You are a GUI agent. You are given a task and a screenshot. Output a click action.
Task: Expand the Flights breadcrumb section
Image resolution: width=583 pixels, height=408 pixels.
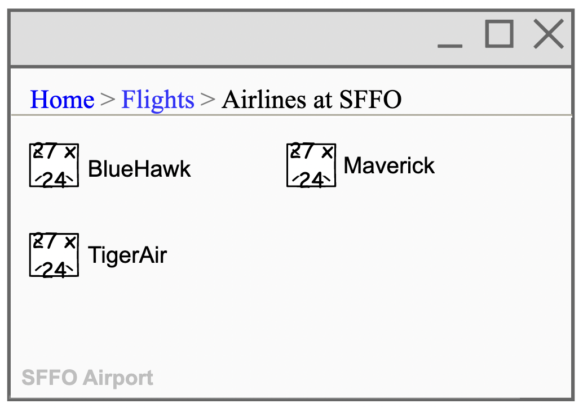coord(158,100)
